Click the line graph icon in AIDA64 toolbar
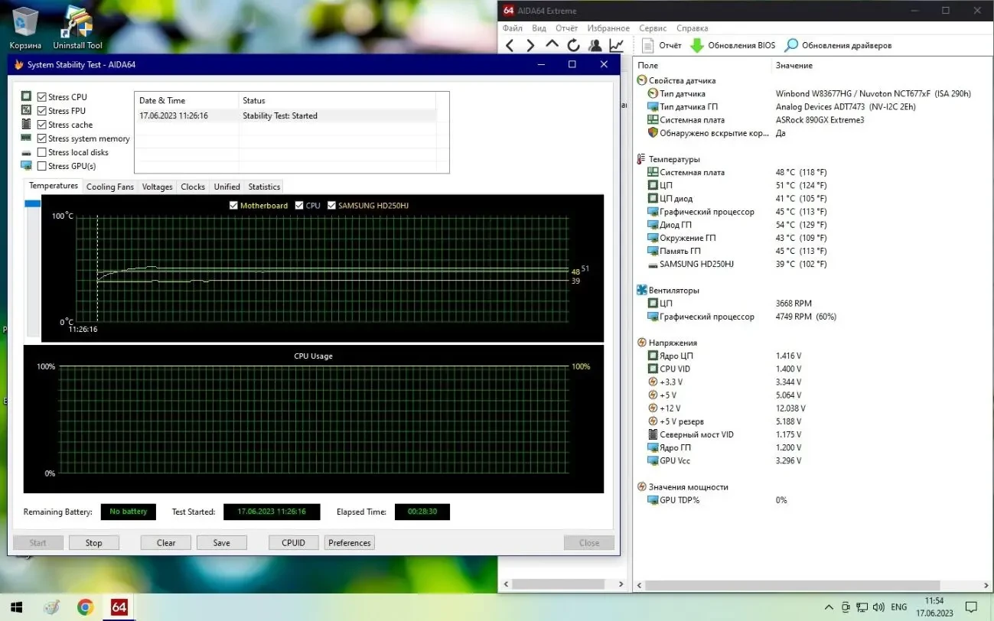 coord(616,45)
